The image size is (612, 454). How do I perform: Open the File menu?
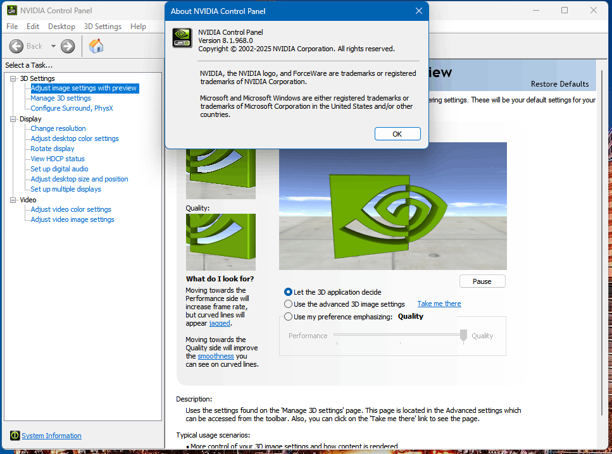[12, 27]
